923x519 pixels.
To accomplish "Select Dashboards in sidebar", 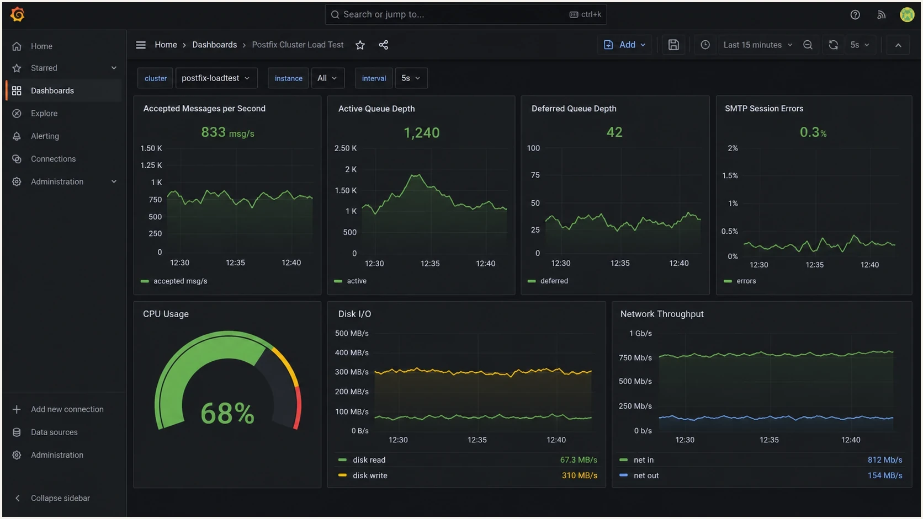I will (63, 90).
